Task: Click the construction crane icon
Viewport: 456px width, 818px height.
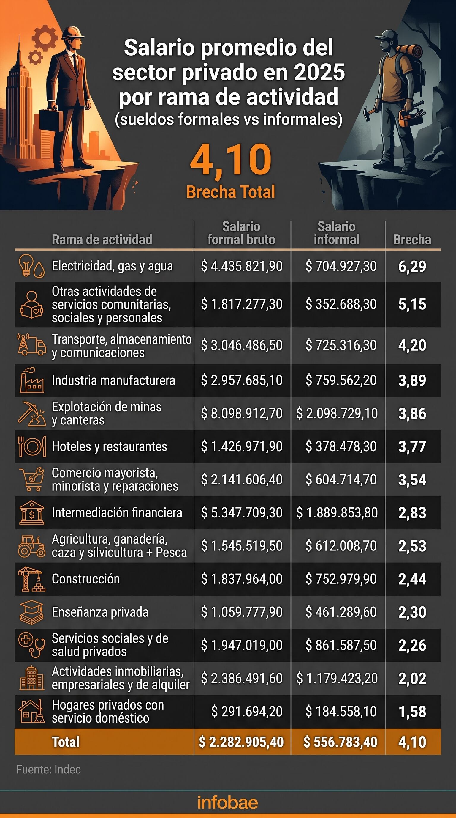Action: click(31, 579)
